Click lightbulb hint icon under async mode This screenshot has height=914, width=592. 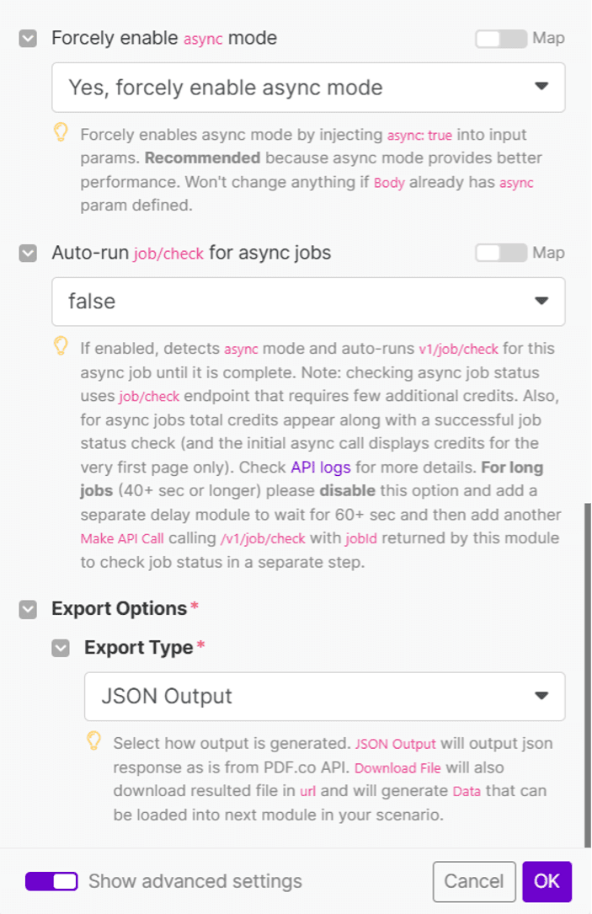[61, 133]
